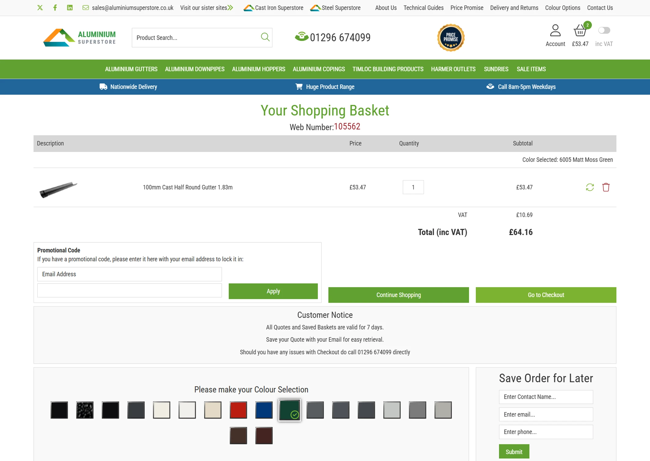Open Aluminium Gutters menu
The width and height of the screenshot is (650, 461).
pyautogui.click(x=131, y=69)
